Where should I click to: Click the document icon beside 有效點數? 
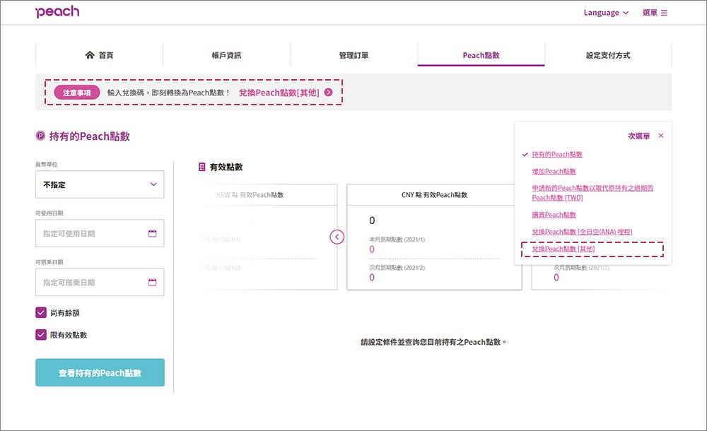coord(202,167)
